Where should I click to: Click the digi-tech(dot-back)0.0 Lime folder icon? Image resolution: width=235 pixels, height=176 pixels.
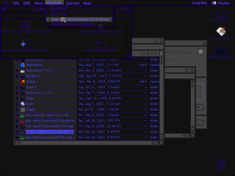coord(23,115)
